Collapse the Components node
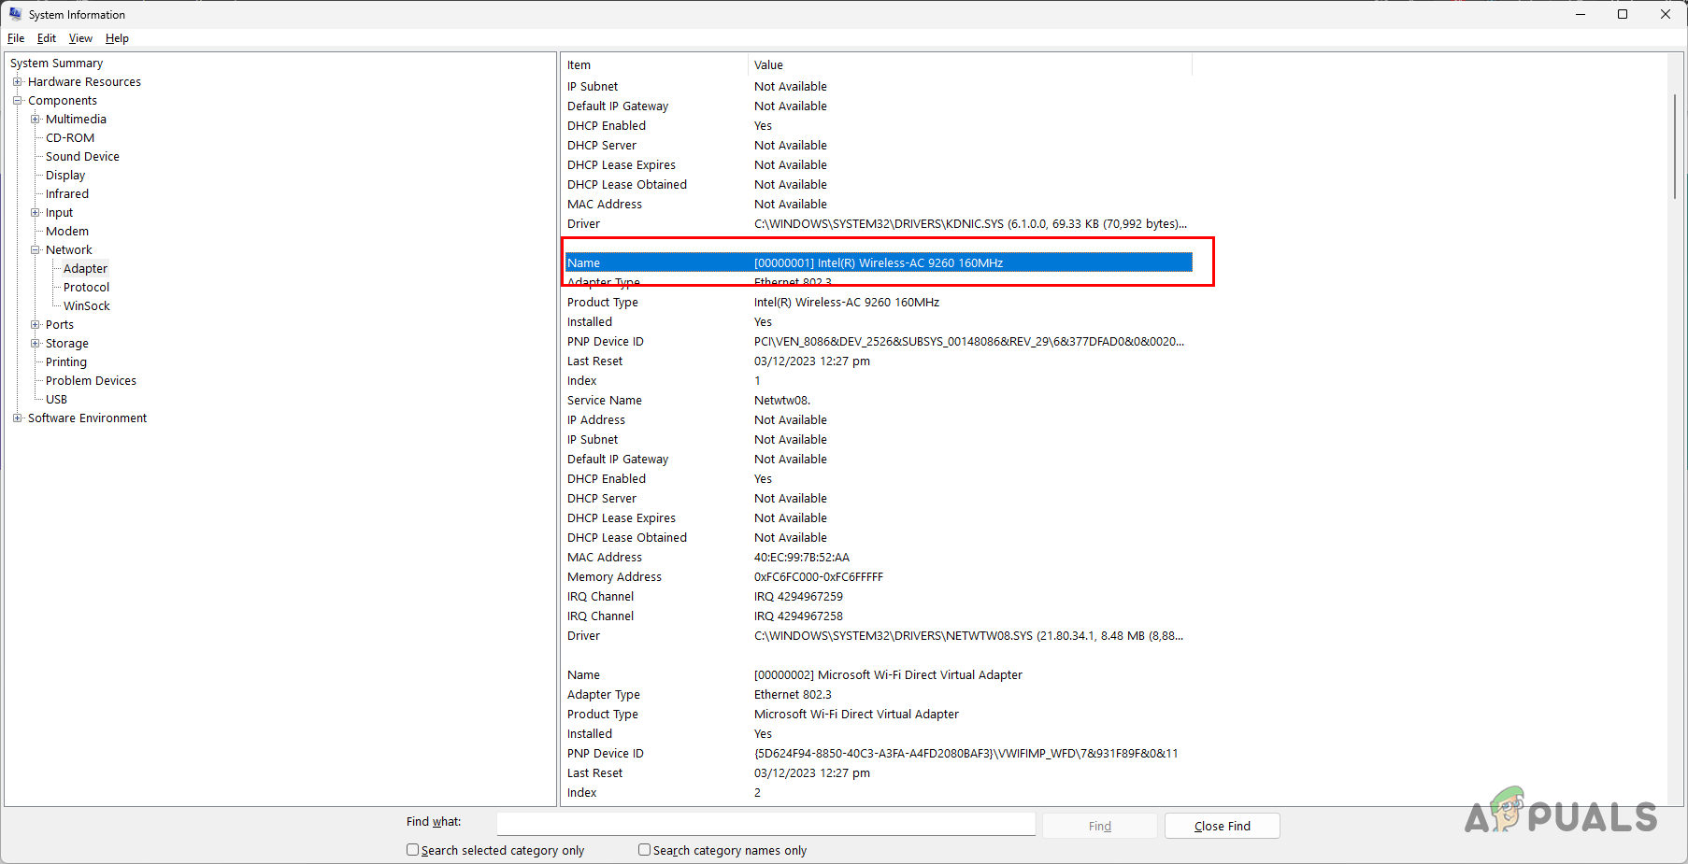The height and width of the screenshot is (864, 1688). pos(17,100)
